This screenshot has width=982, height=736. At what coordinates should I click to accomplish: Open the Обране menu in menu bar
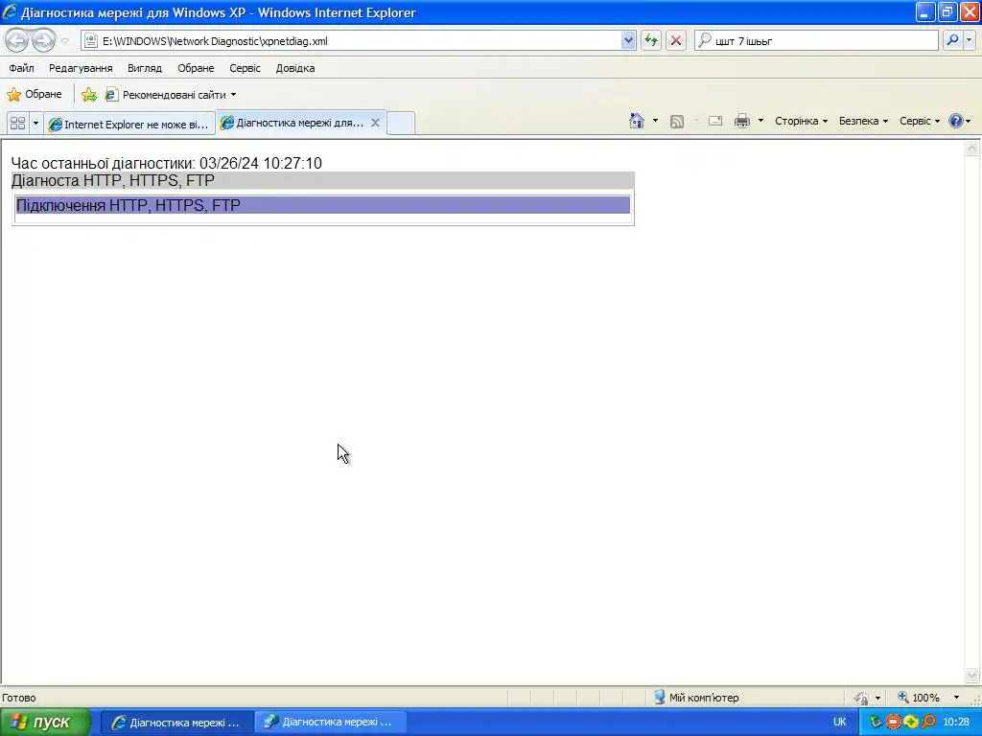(x=196, y=68)
